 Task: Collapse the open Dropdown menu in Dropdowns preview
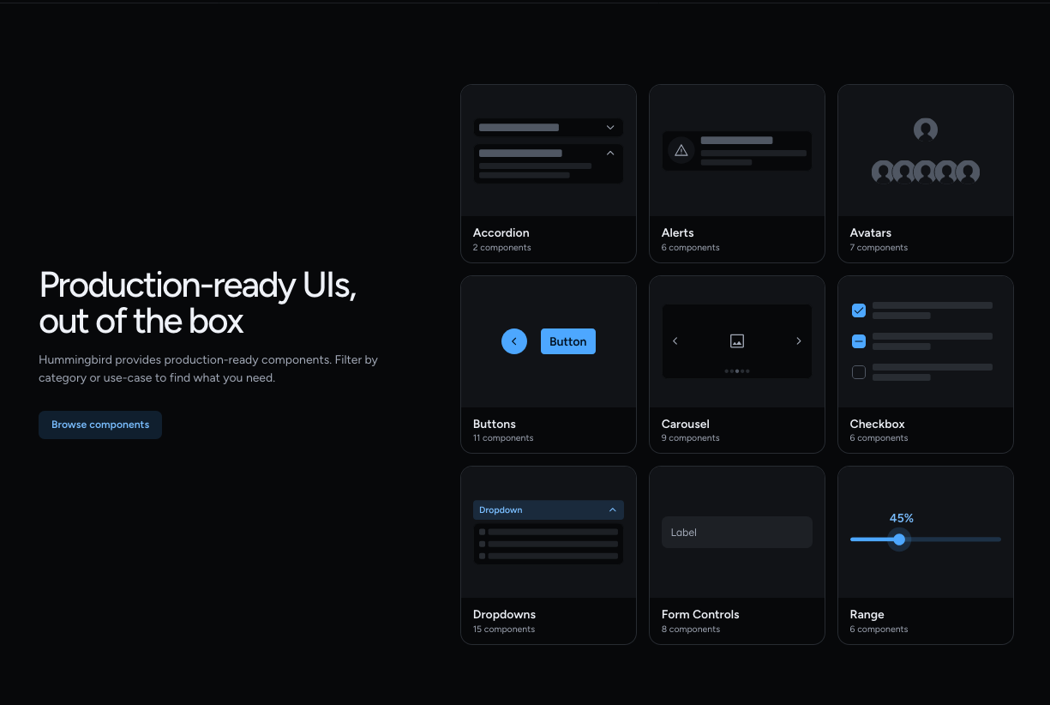[x=612, y=509]
